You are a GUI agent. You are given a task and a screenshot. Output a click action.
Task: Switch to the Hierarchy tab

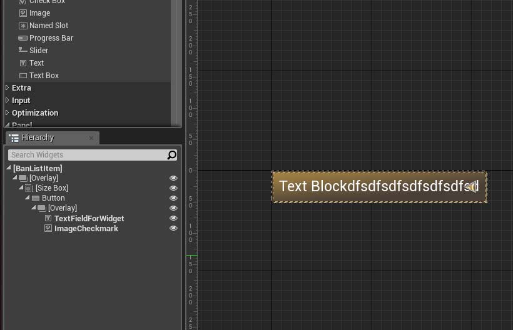[x=38, y=137]
